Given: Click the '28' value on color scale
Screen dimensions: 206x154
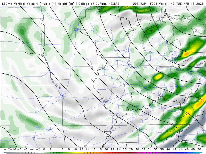Looking at the screenshot, I should pyautogui.click(x=131, y=149).
